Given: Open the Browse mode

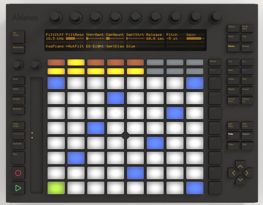Looking at the screenshot, I should [247, 47].
